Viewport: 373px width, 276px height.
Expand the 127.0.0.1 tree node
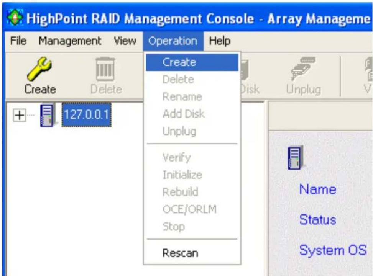[19, 116]
